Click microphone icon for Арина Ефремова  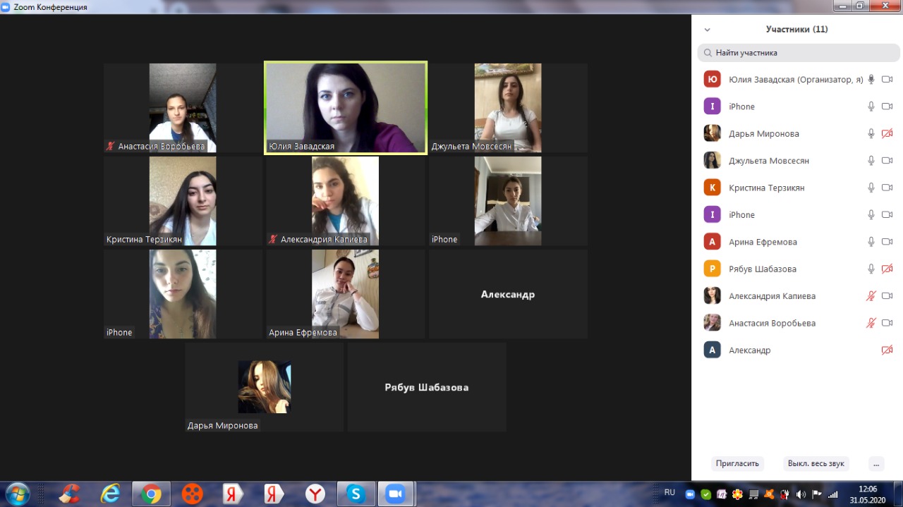[871, 242]
